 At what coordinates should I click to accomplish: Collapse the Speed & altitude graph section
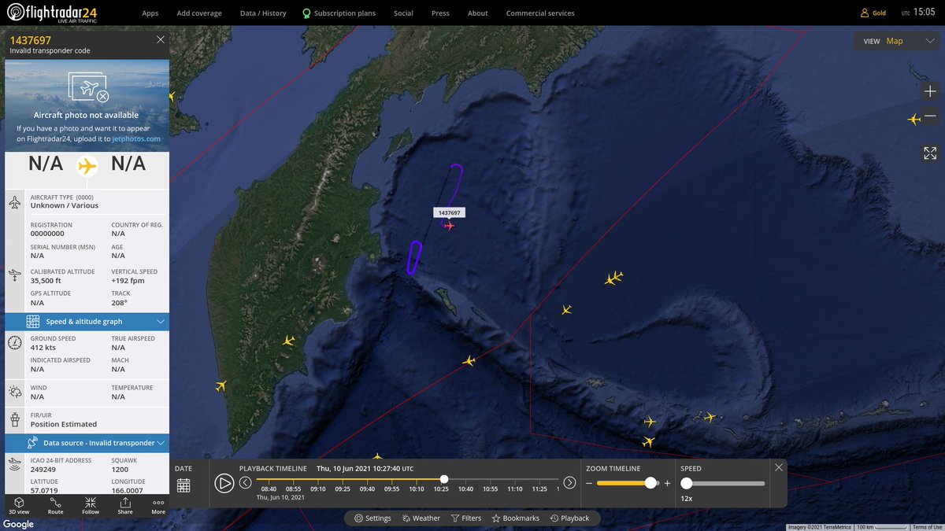161,321
